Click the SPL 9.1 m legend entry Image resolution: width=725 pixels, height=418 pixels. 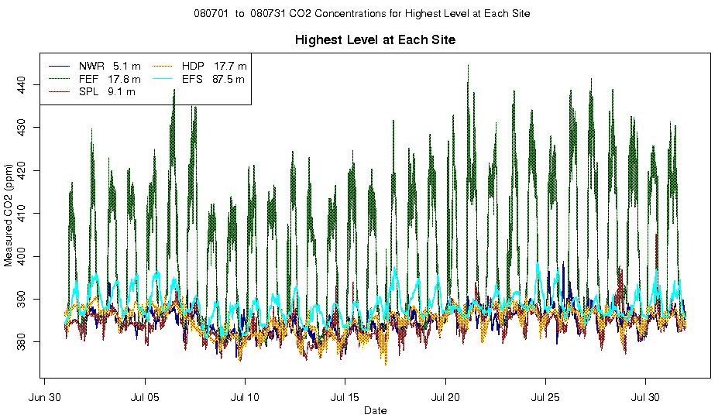point(92,92)
